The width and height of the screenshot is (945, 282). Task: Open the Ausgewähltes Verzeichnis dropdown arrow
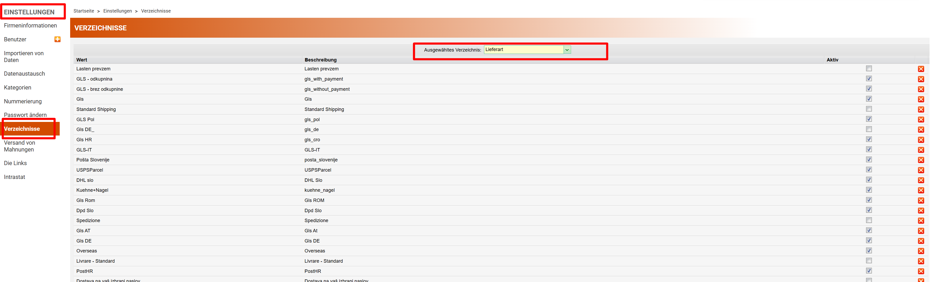pyautogui.click(x=567, y=50)
